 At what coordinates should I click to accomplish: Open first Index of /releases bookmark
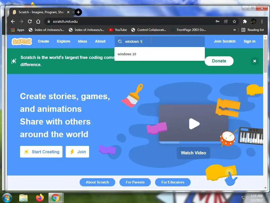click(x=46, y=30)
